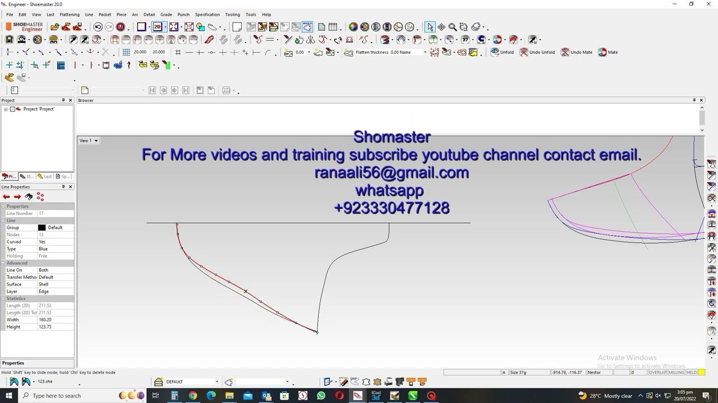Screen dimensions: 718x403
Task: Click the black Group color swatch
Action: coord(42,228)
